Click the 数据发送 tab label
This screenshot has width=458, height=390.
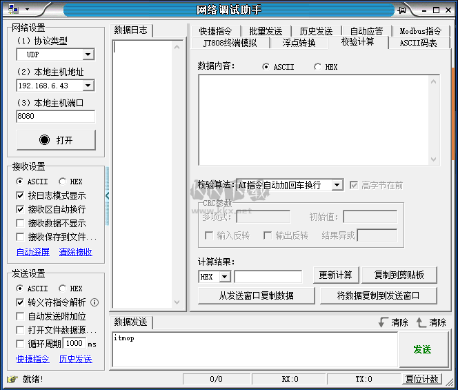(131, 322)
